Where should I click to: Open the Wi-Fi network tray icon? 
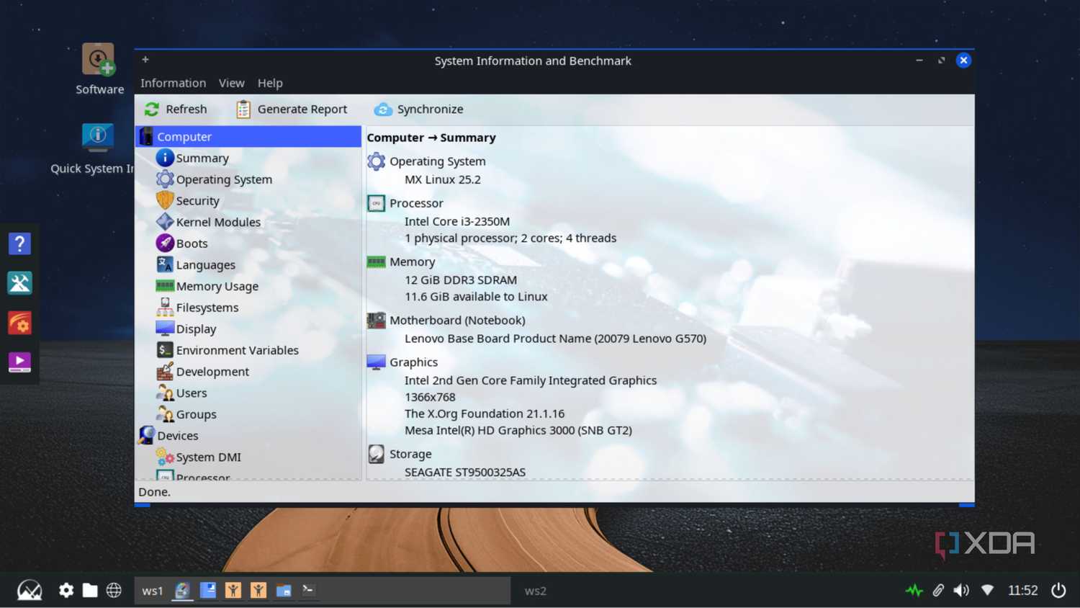987,591
